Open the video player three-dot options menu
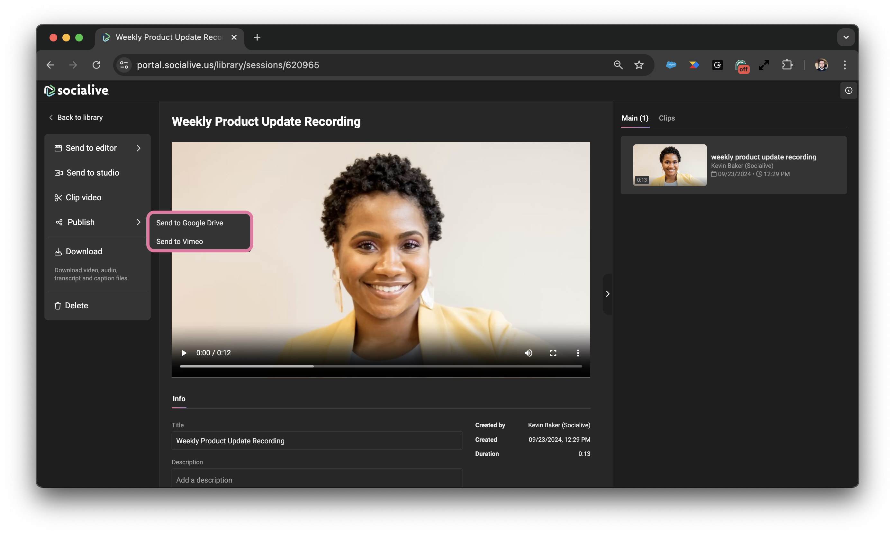The width and height of the screenshot is (895, 535). [x=577, y=353]
